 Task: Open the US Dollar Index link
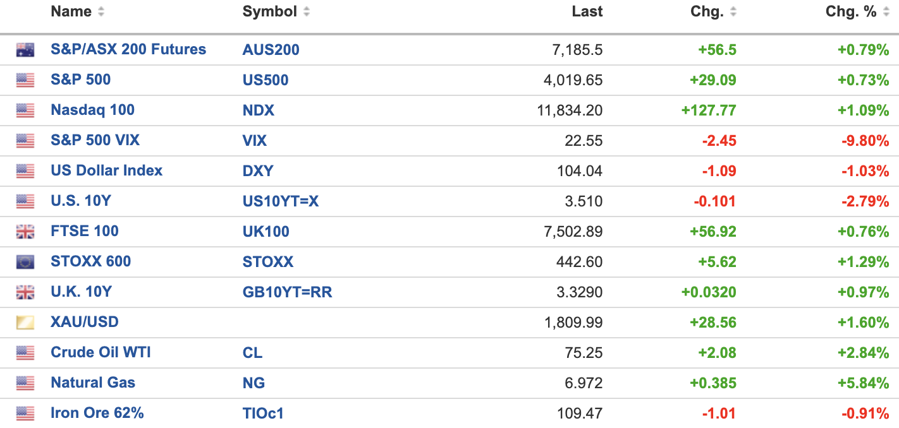click(106, 171)
